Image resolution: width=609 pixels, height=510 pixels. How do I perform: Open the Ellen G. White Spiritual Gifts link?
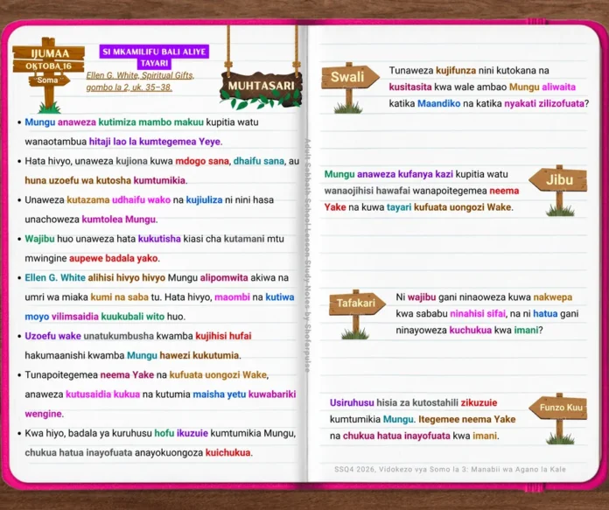(x=140, y=81)
